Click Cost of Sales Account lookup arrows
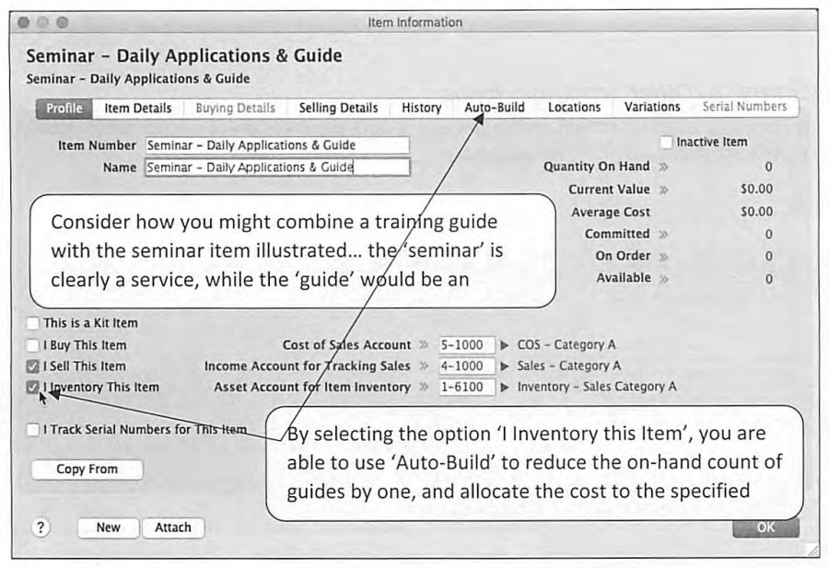 (424, 345)
